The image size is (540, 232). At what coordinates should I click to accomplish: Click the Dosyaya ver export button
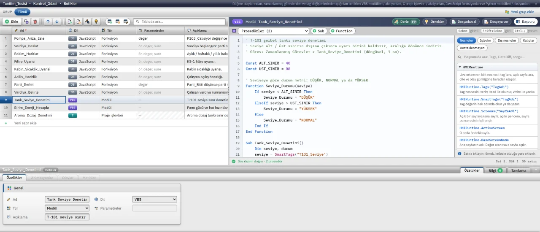click(497, 22)
